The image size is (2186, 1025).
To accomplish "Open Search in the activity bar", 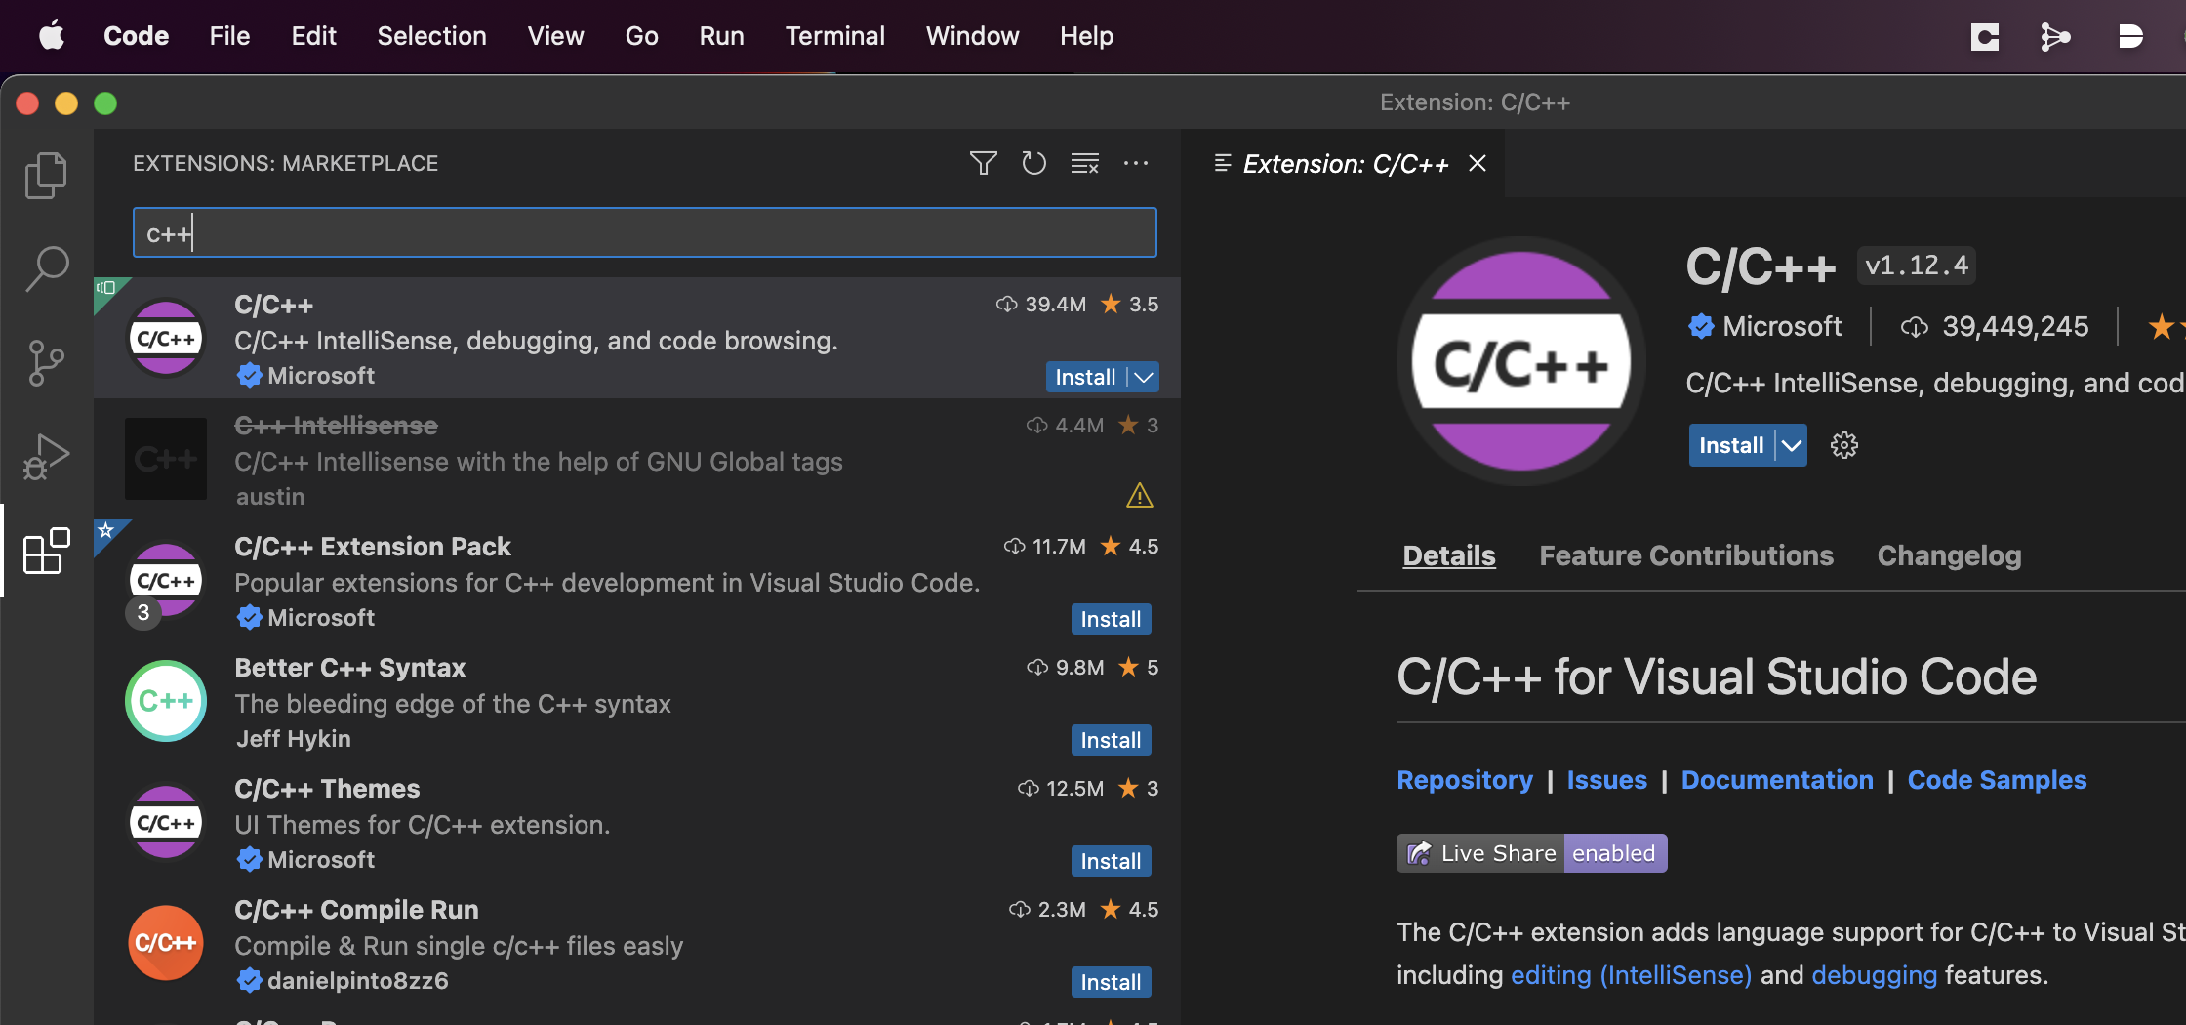I will click(x=44, y=268).
